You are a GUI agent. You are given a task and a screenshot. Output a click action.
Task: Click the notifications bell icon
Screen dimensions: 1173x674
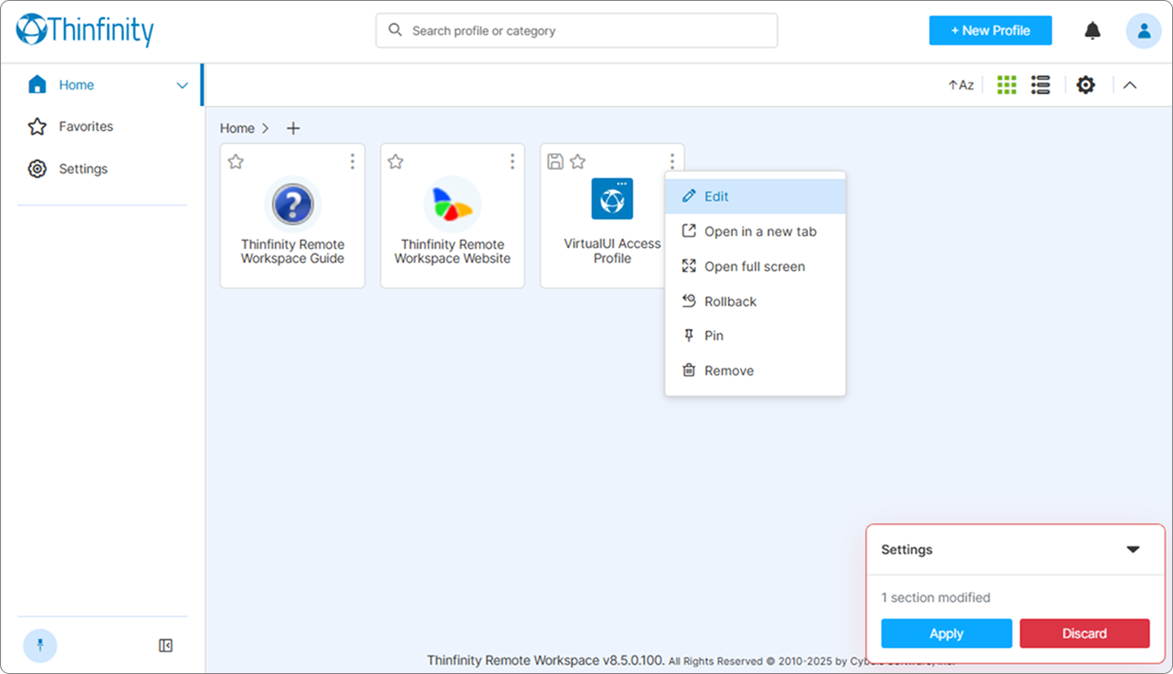click(x=1092, y=30)
